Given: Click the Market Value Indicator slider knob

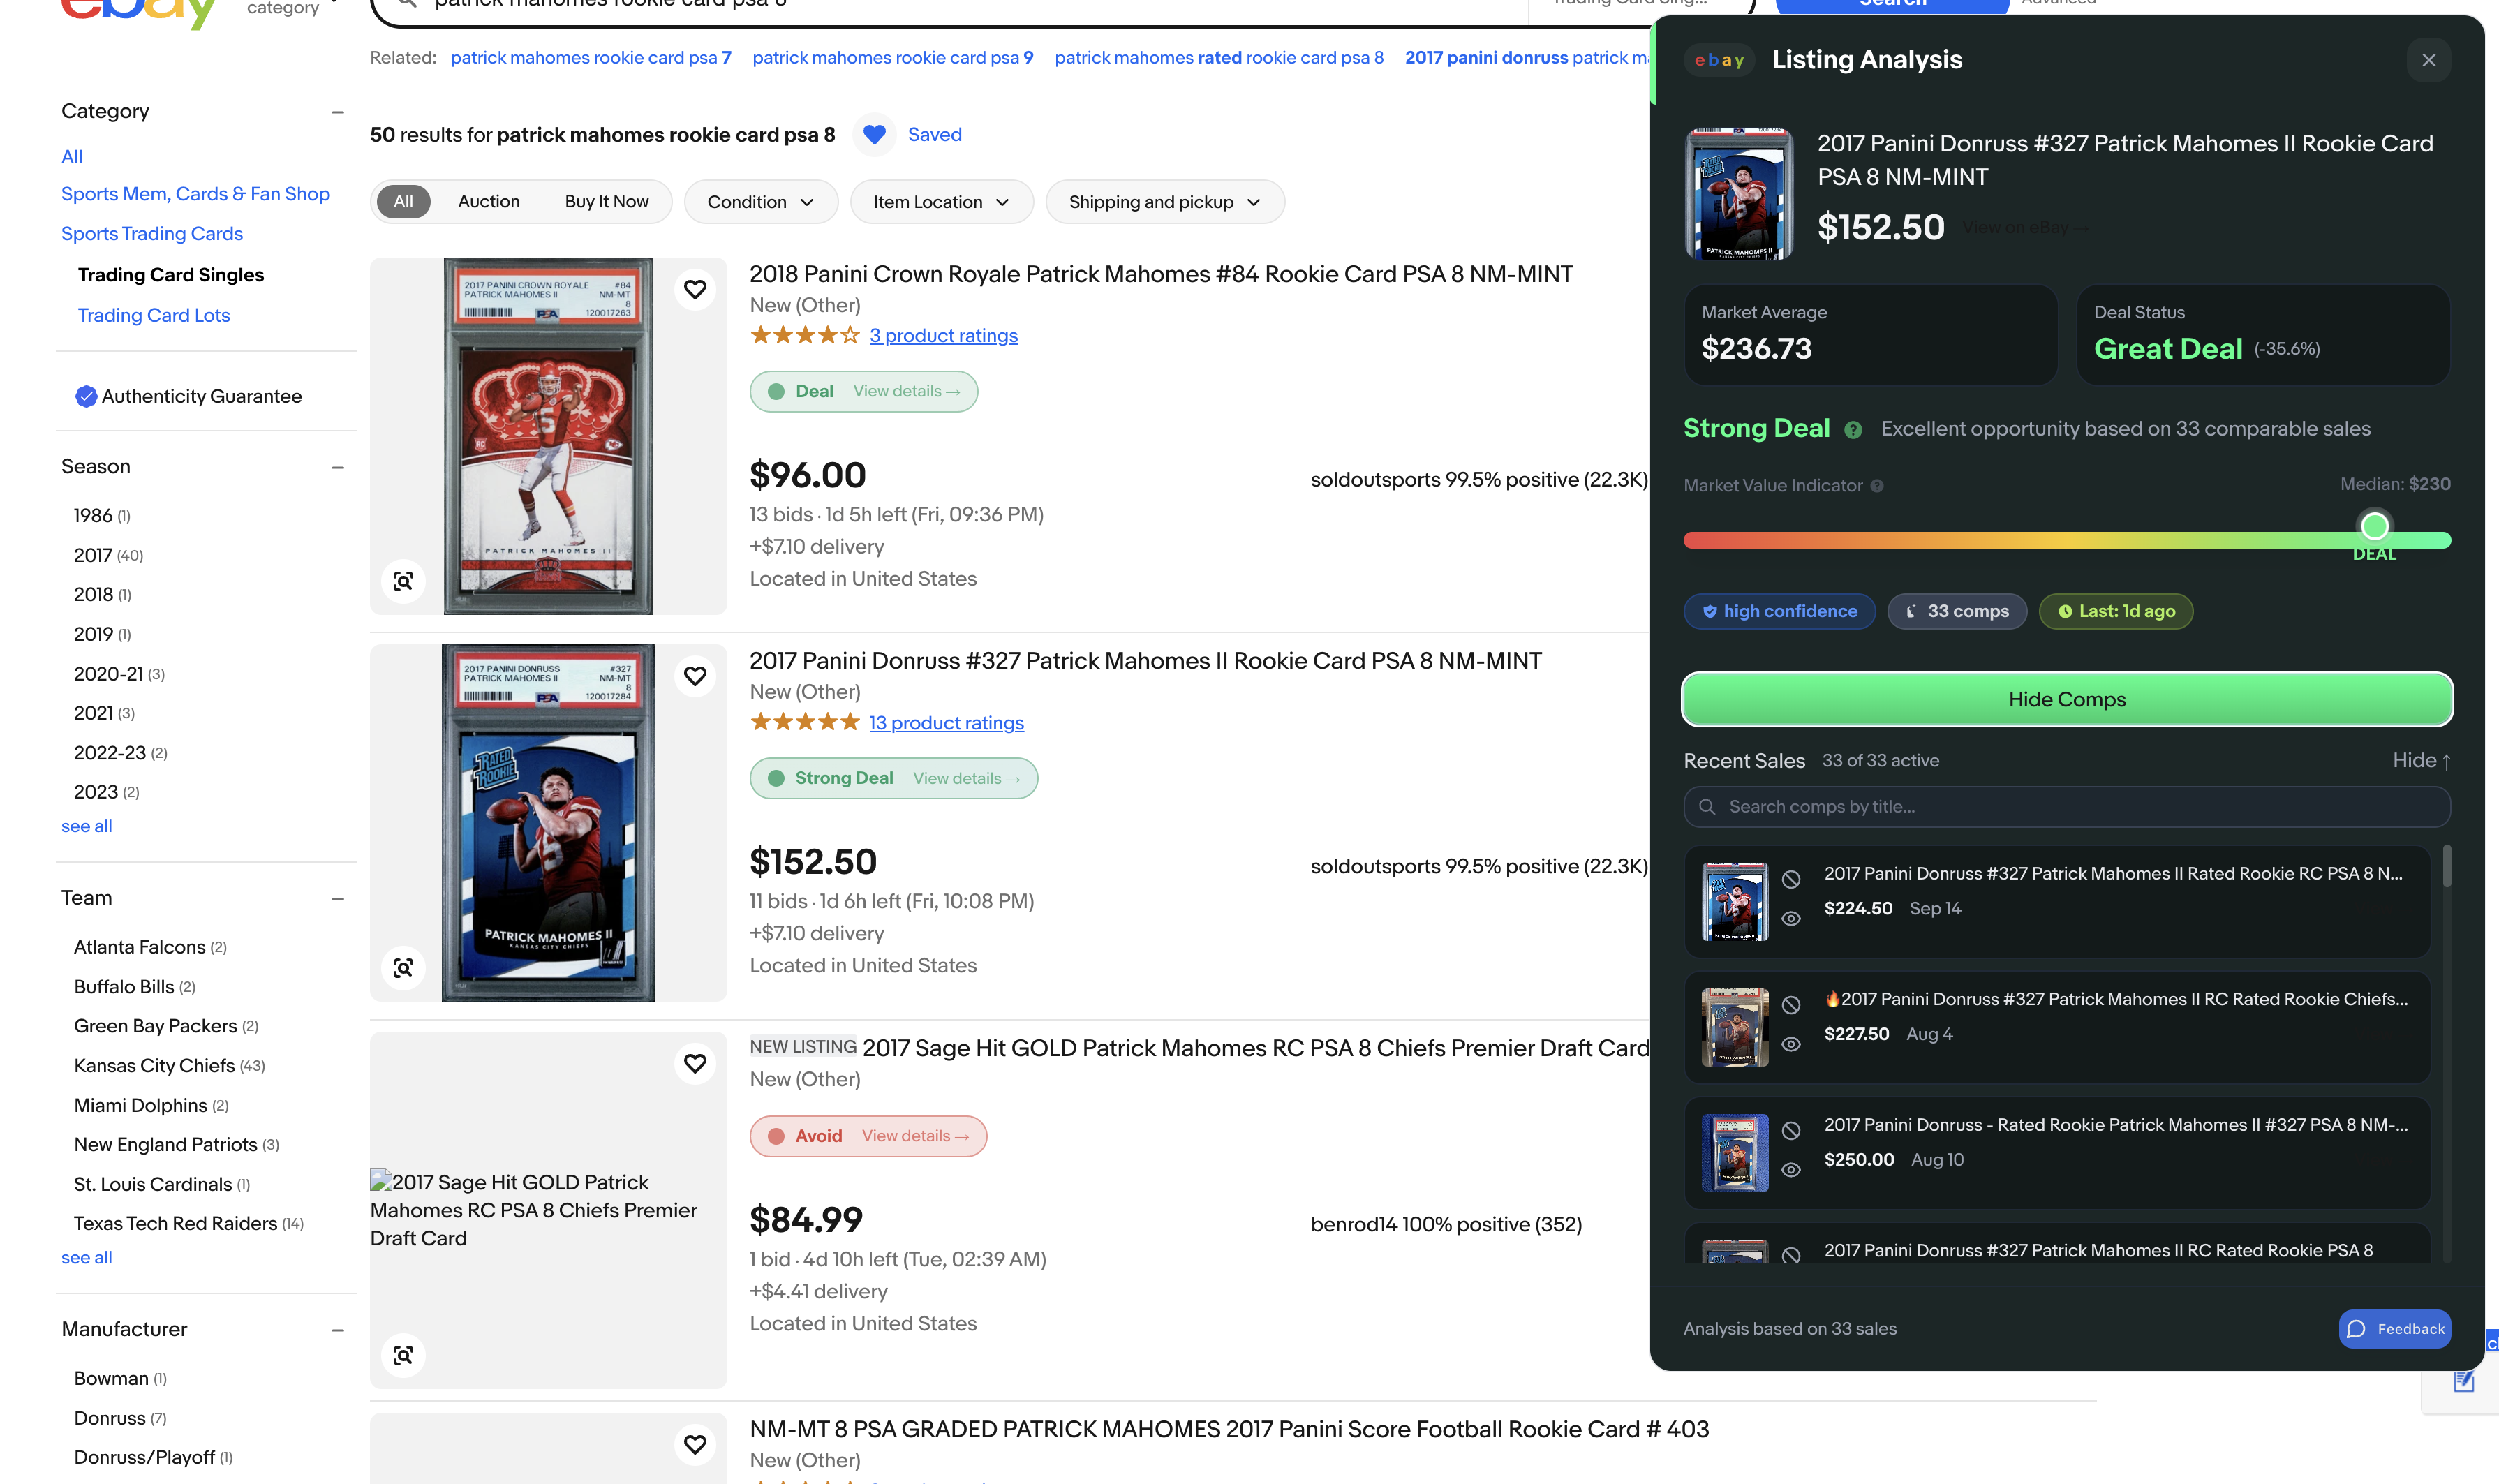Looking at the screenshot, I should 2374,526.
